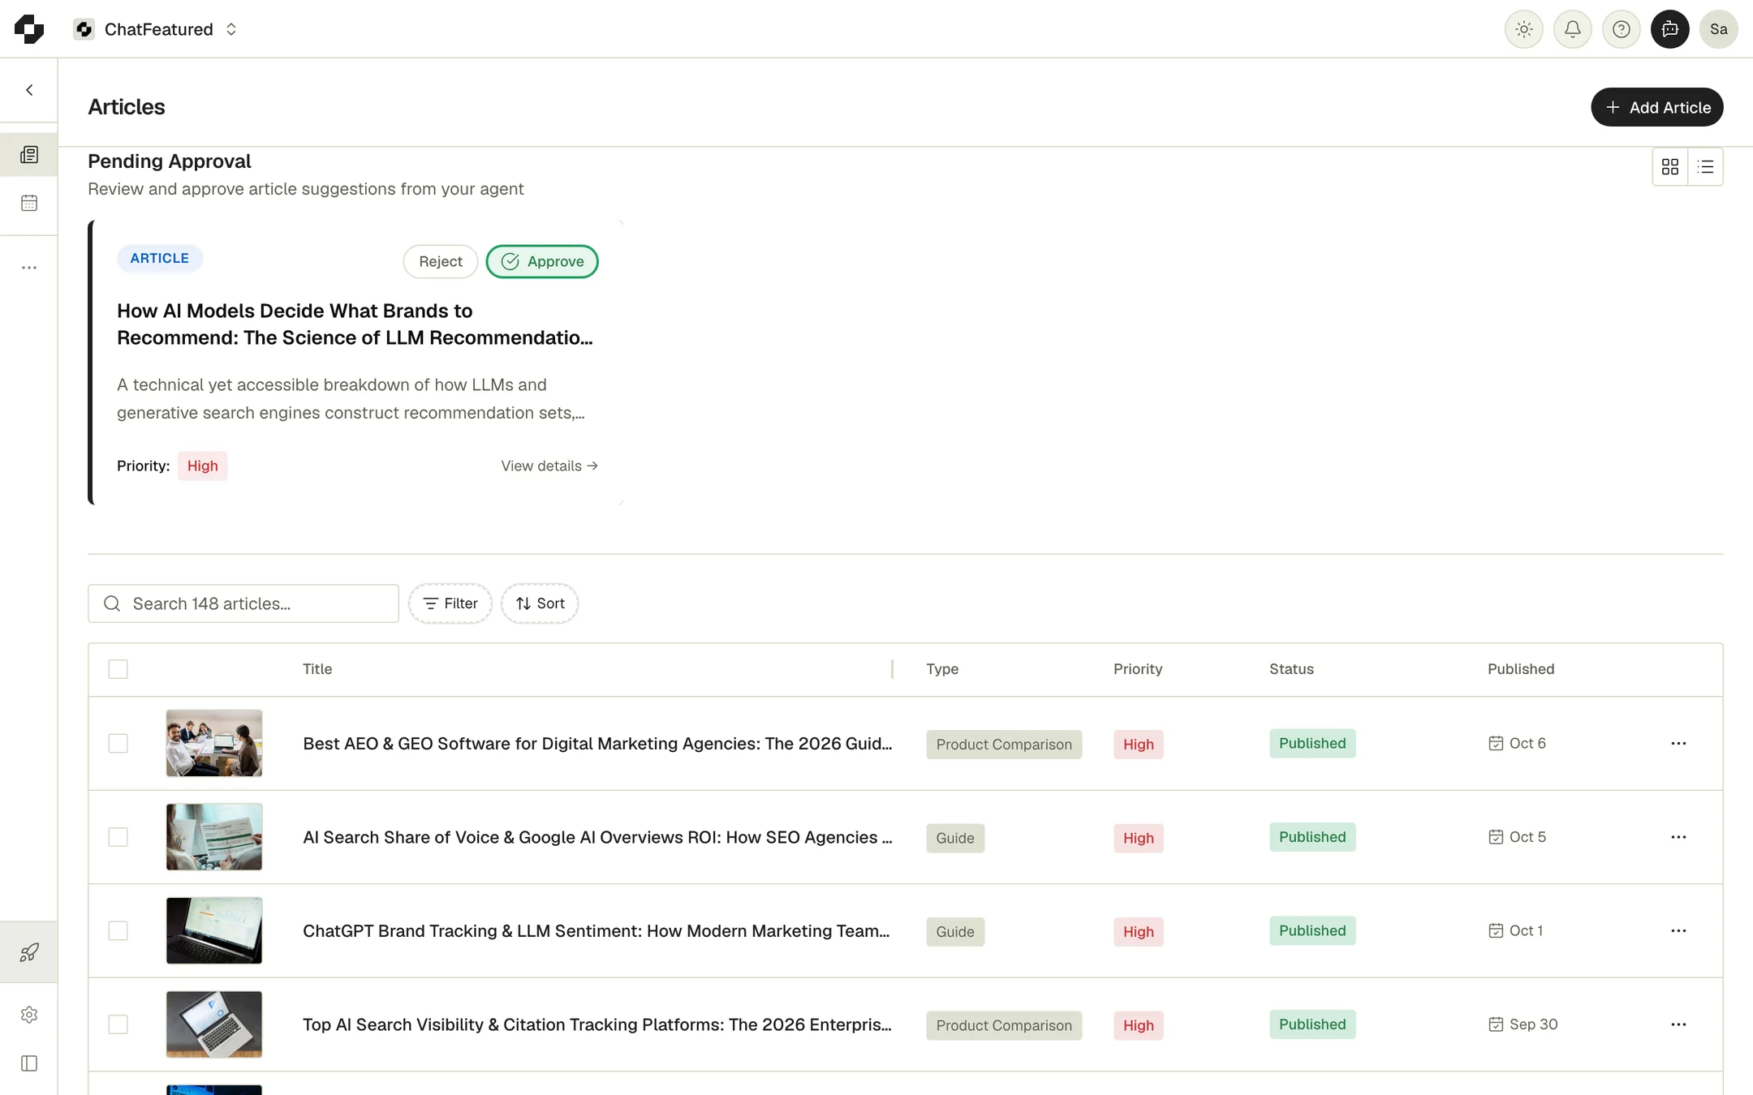Approve the pending article

[542, 261]
